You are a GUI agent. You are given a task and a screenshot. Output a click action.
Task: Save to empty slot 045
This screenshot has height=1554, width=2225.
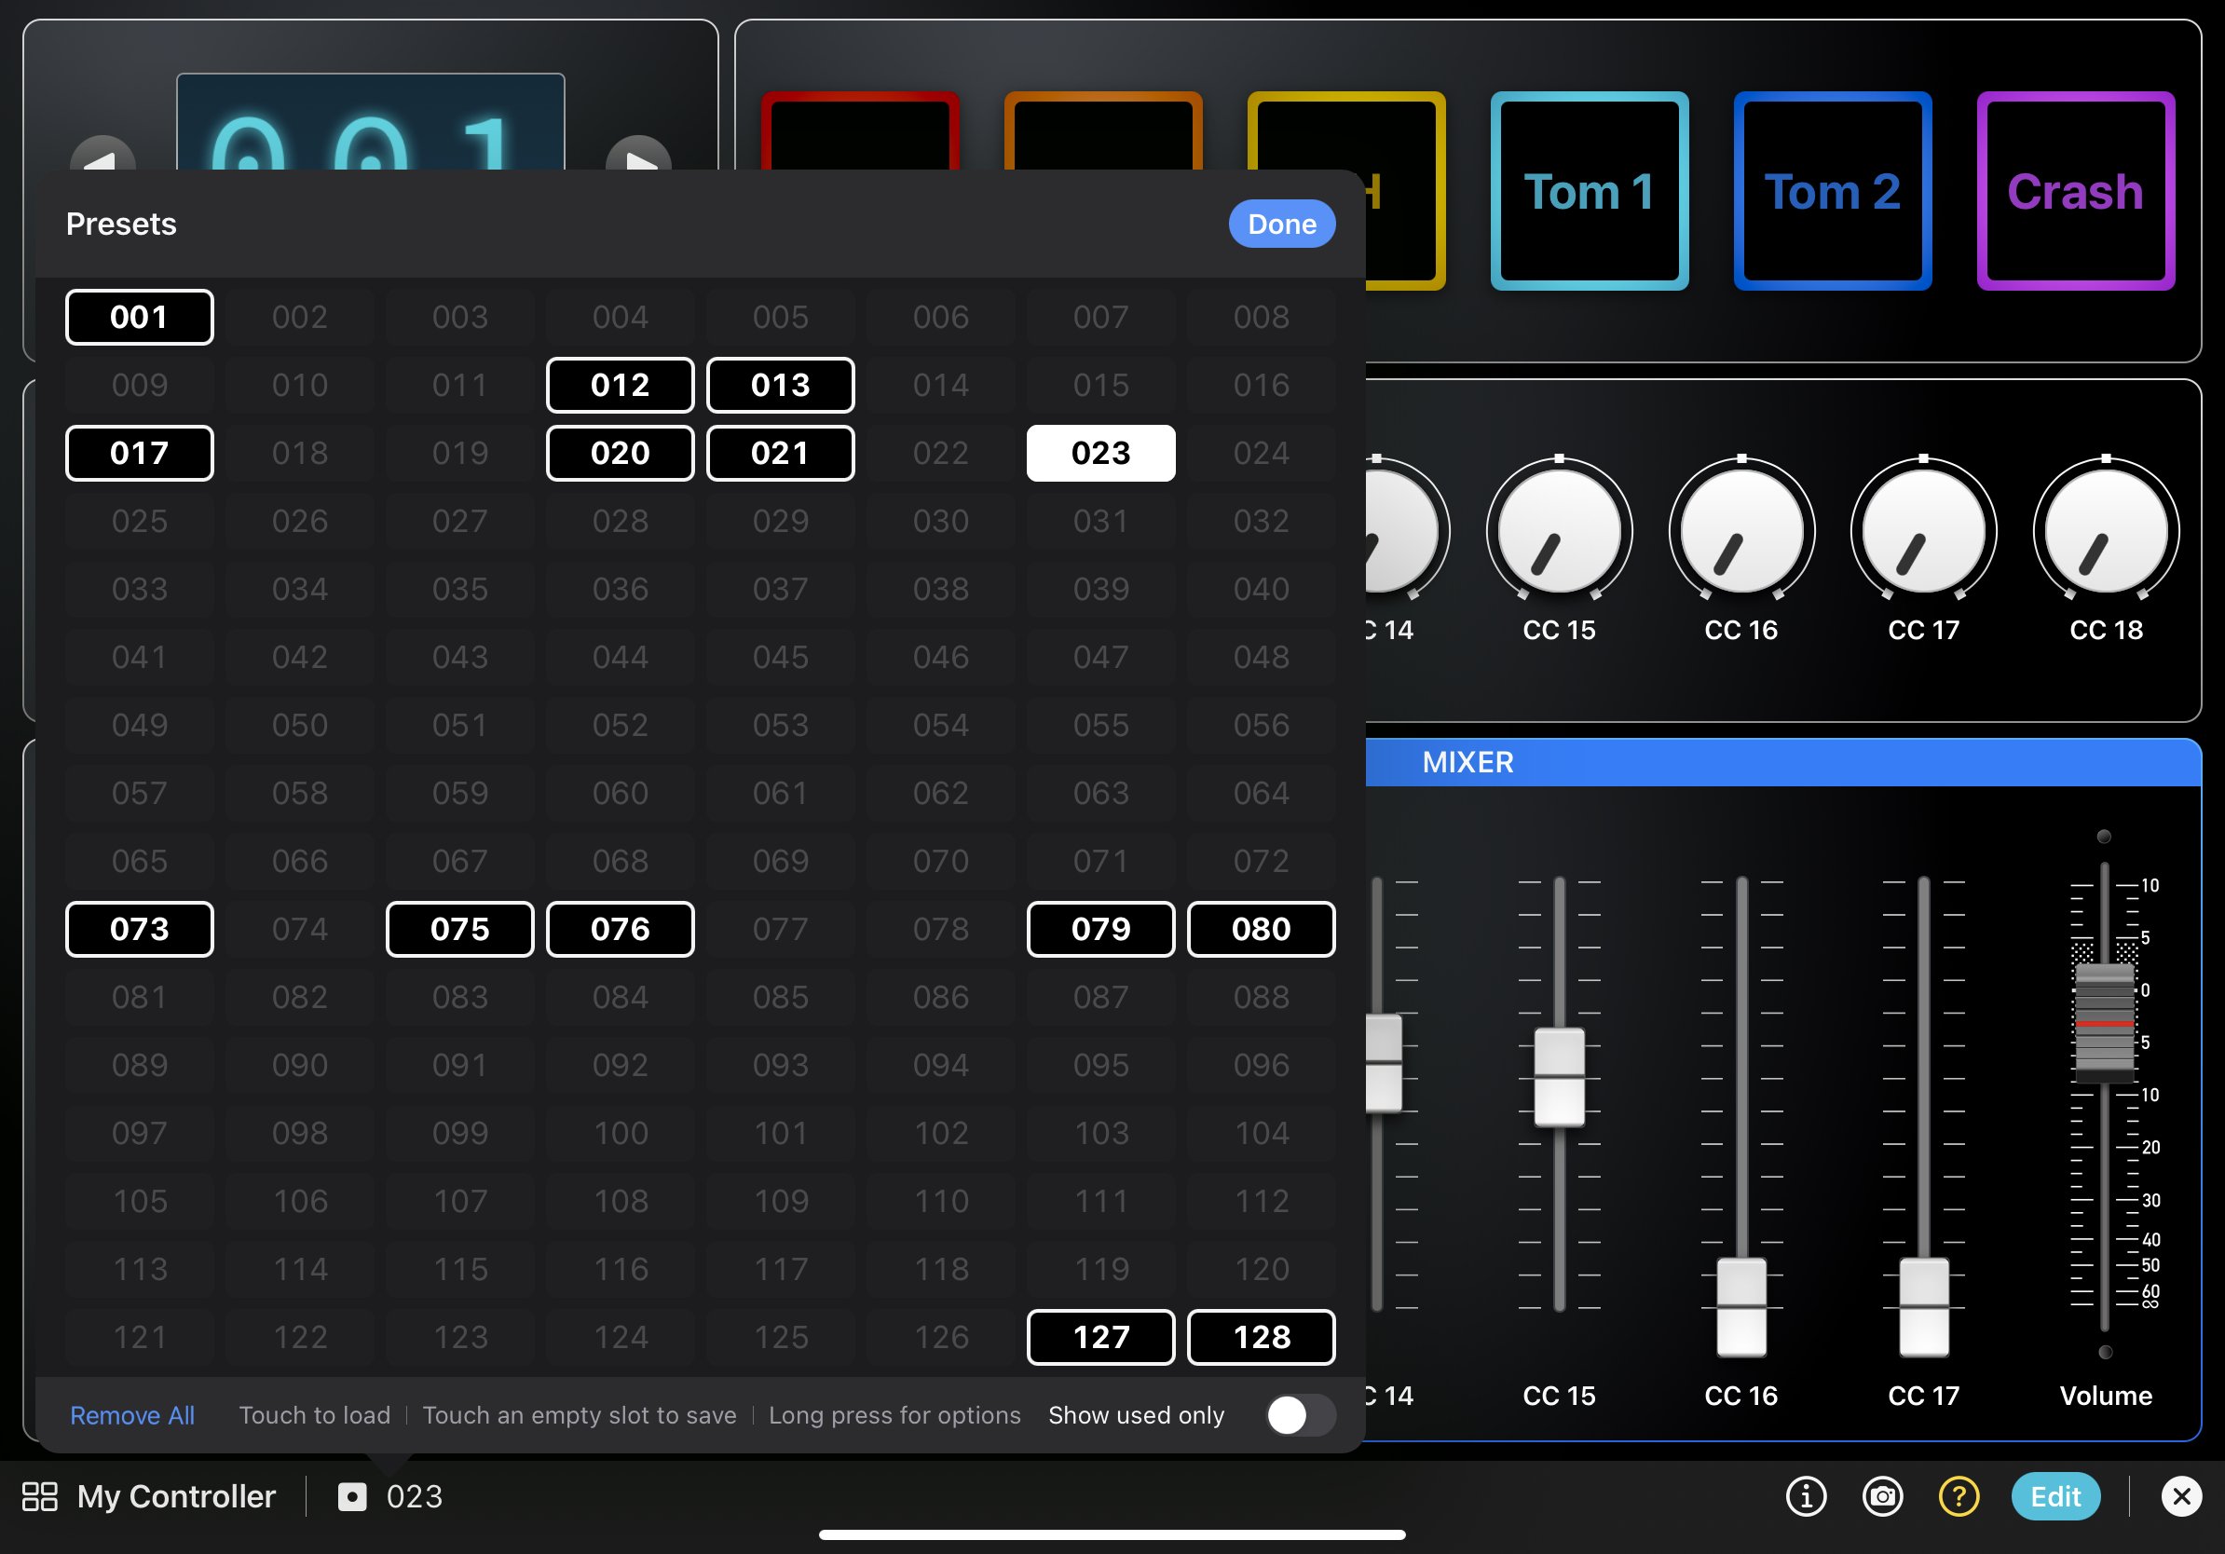click(x=780, y=657)
